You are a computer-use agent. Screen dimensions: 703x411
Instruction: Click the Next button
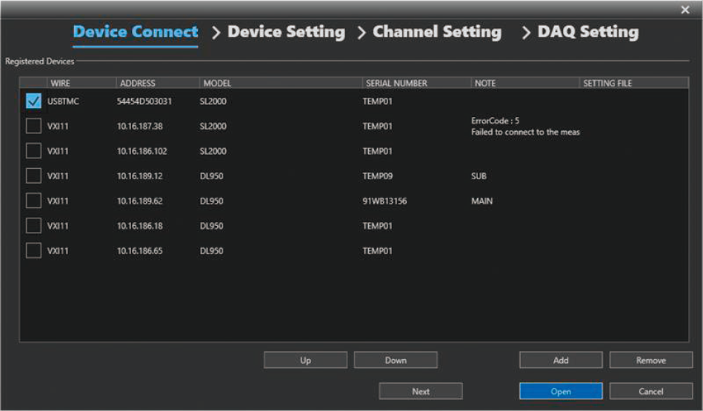pos(421,391)
